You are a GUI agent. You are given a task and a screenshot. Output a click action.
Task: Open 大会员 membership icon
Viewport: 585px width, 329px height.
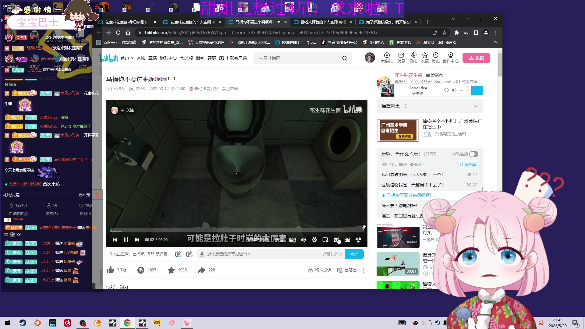pyautogui.click(x=387, y=58)
